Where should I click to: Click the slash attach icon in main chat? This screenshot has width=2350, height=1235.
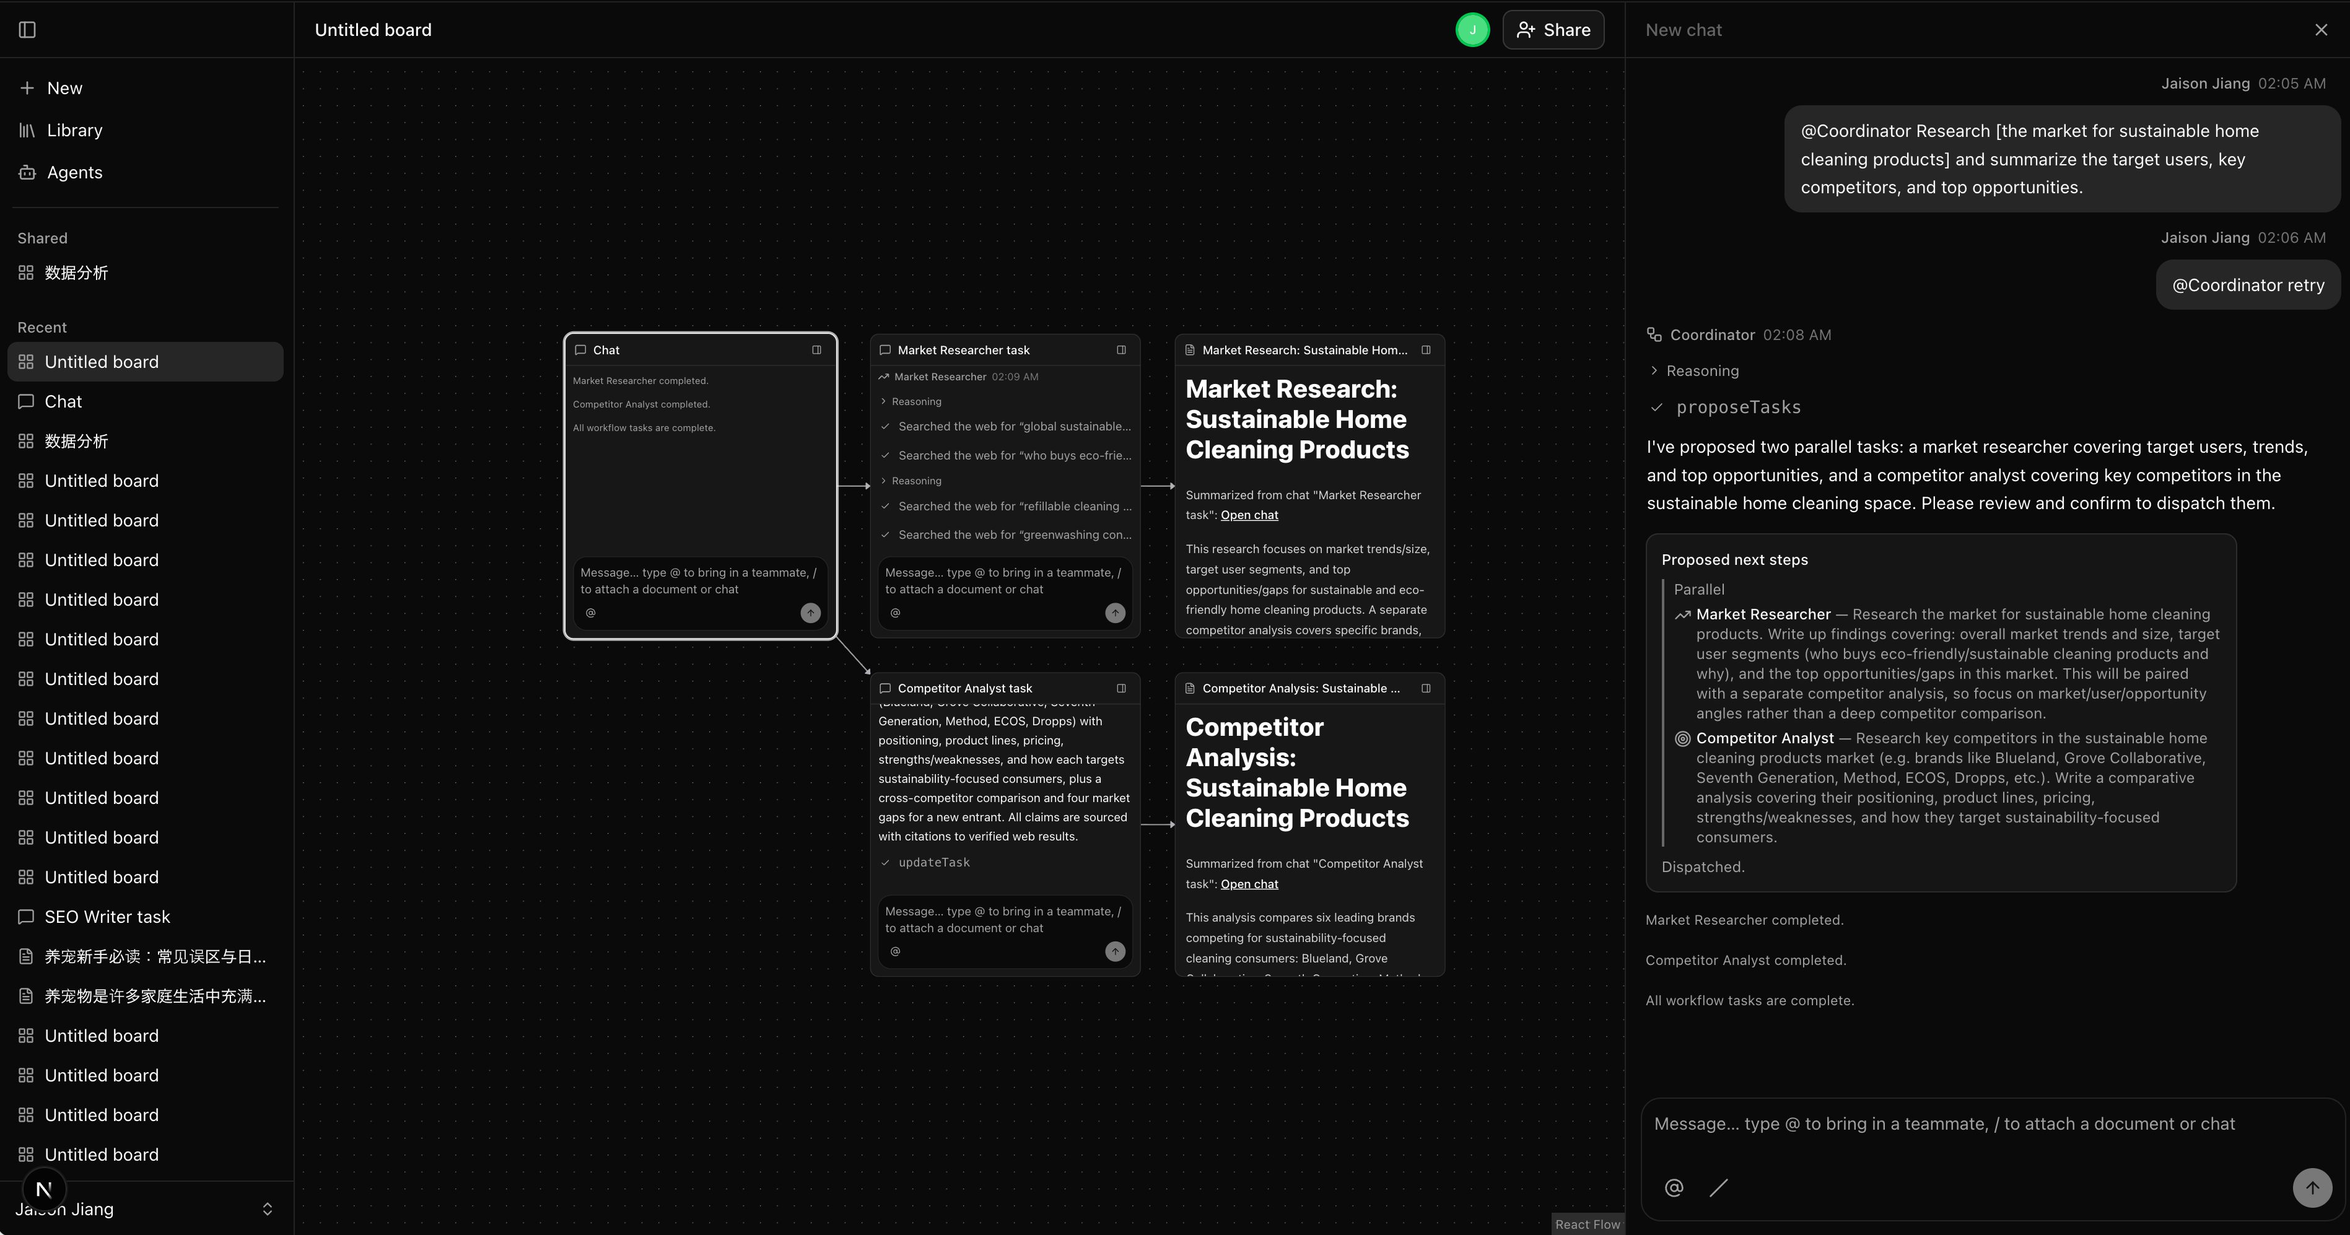point(1719,1189)
